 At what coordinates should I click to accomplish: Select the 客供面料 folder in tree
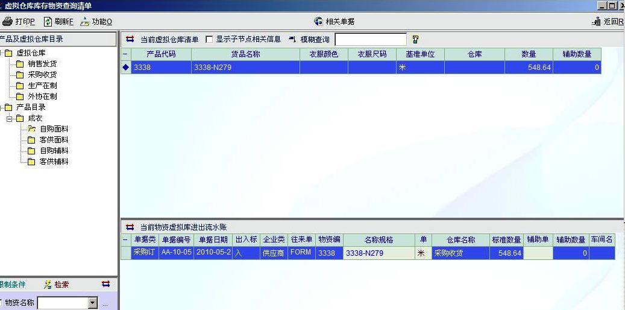(x=53, y=140)
